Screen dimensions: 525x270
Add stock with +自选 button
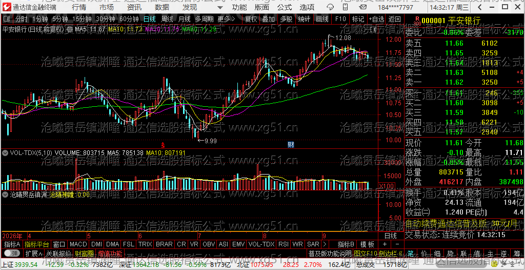(x=376, y=20)
